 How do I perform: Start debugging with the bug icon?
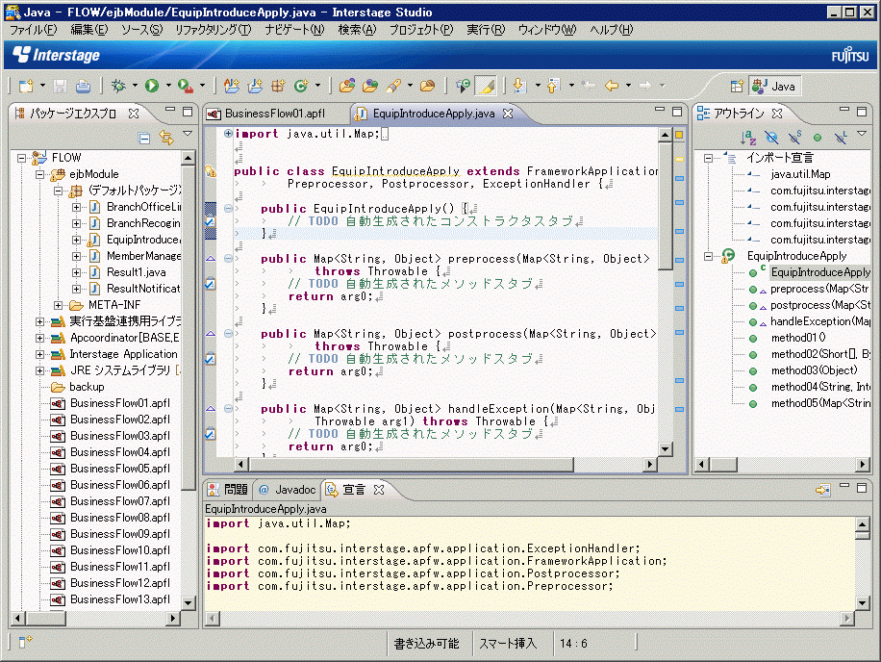[x=118, y=86]
